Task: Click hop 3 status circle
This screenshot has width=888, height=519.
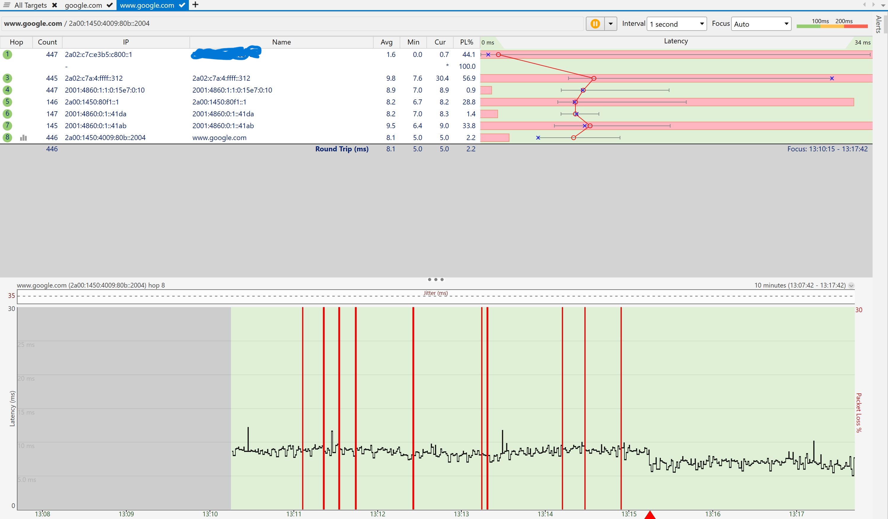Action: pyautogui.click(x=7, y=78)
